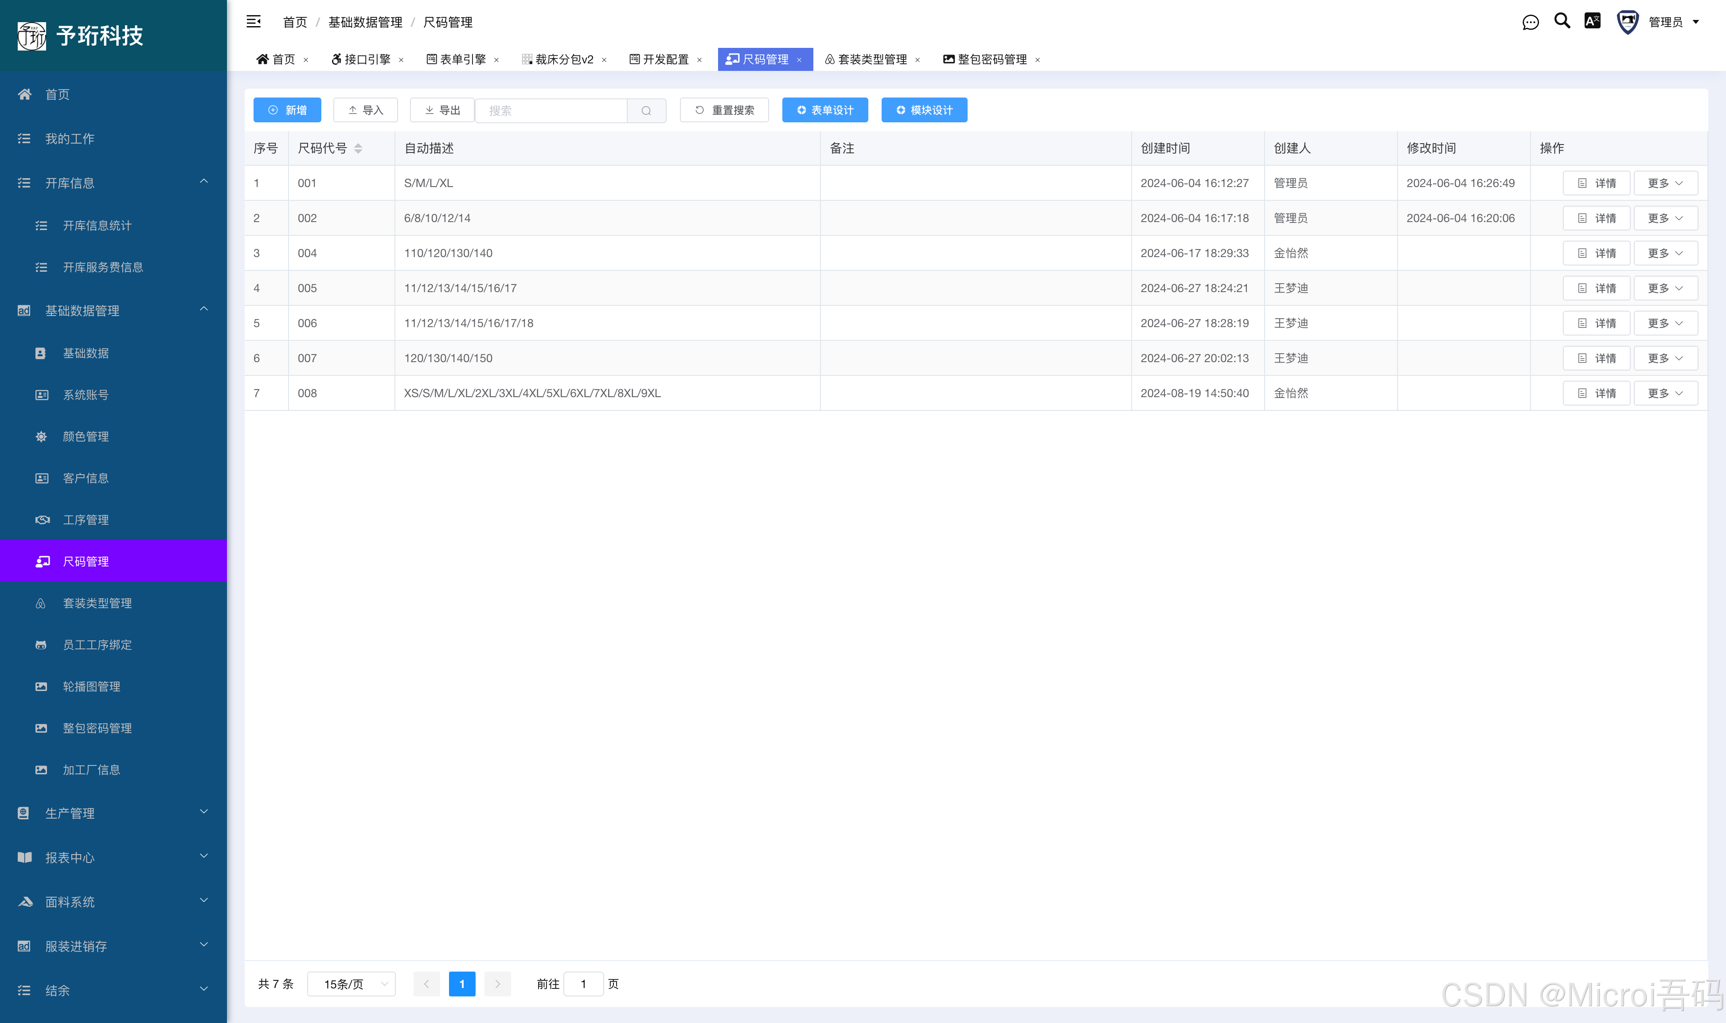Click the 新增 button
This screenshot has width=1726, height=1023.
pyautogui.click(x=287, y=110)
